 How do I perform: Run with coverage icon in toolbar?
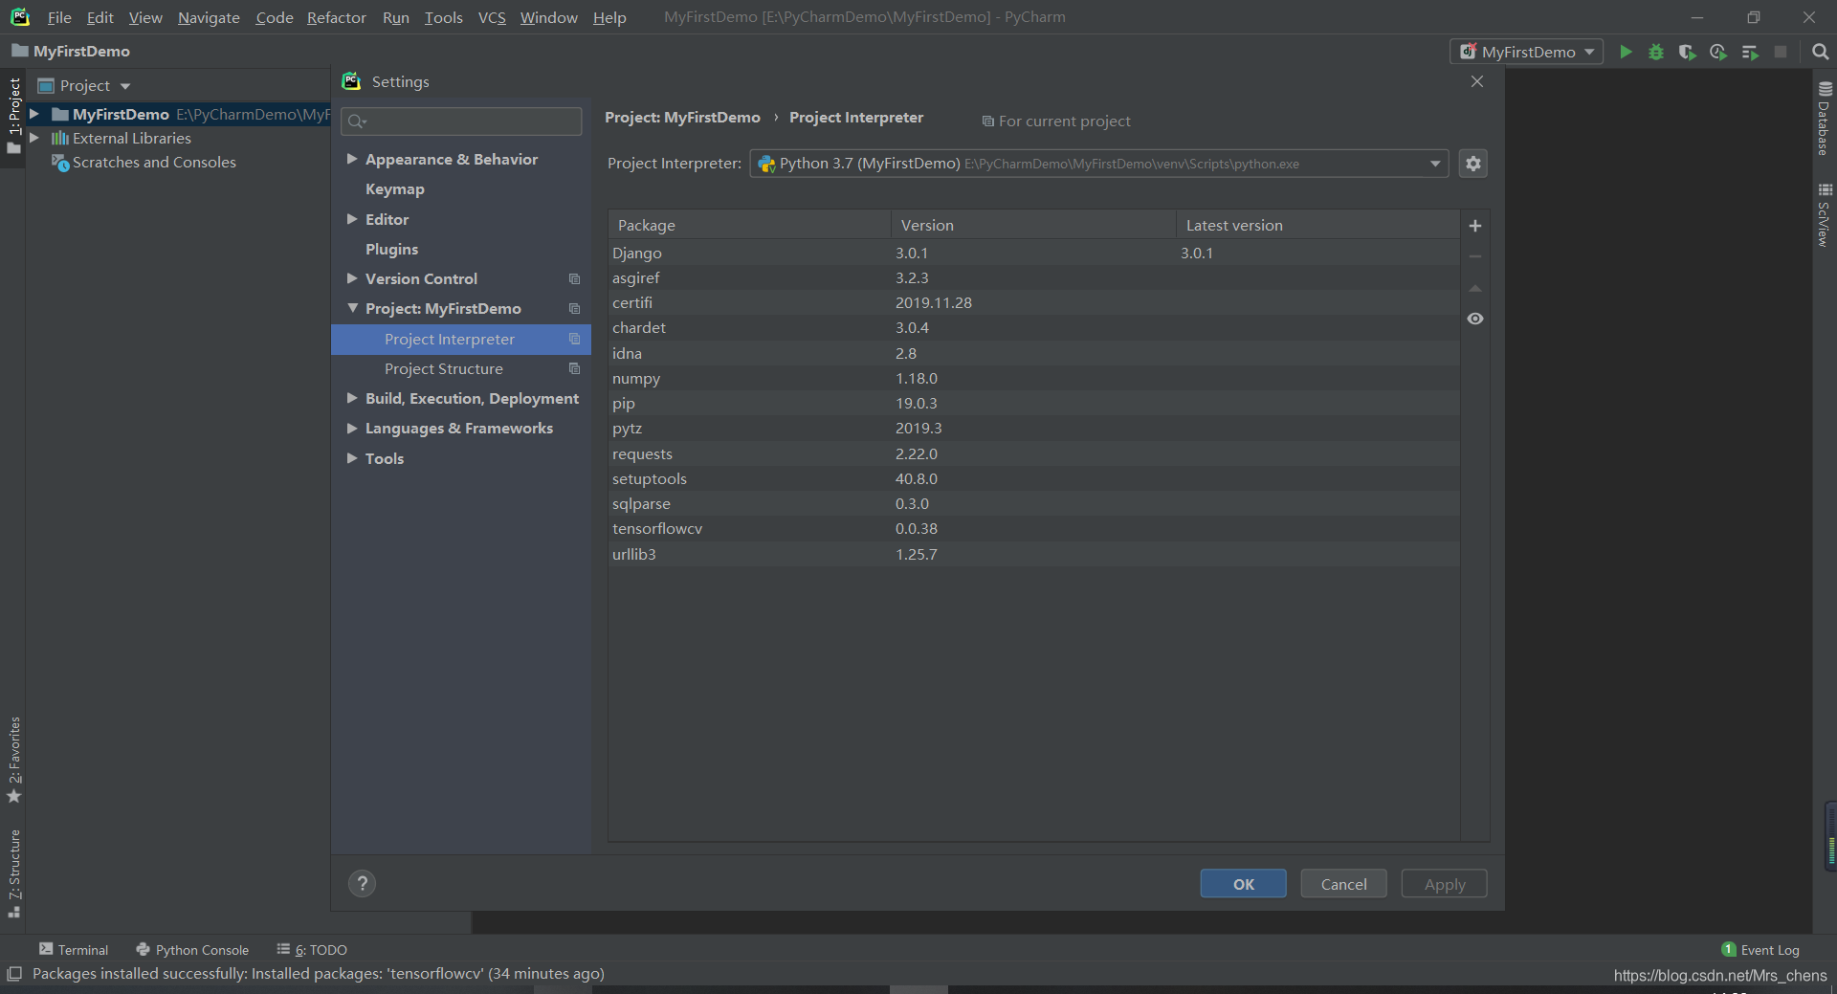pyautogui.click(x=1687, y=52)
